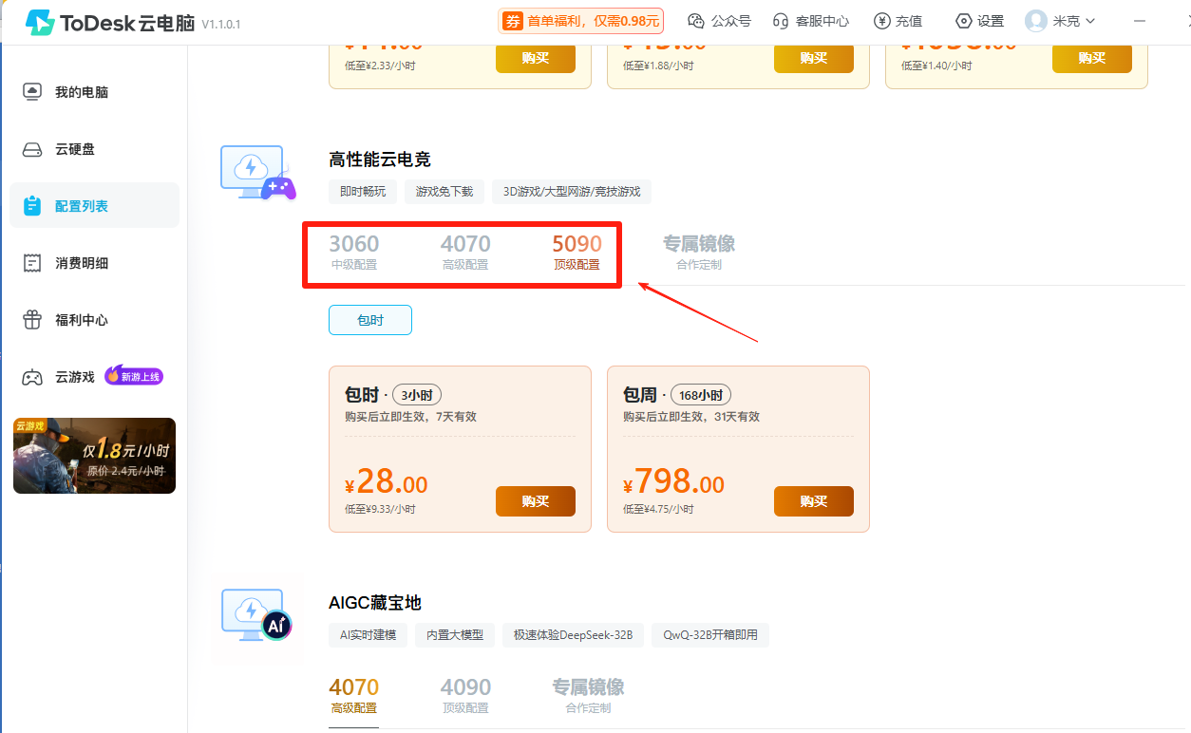Click 购买 on the 低至¥1.88/小时 card
Viewport: 1191px width, 733px height.
814,58
